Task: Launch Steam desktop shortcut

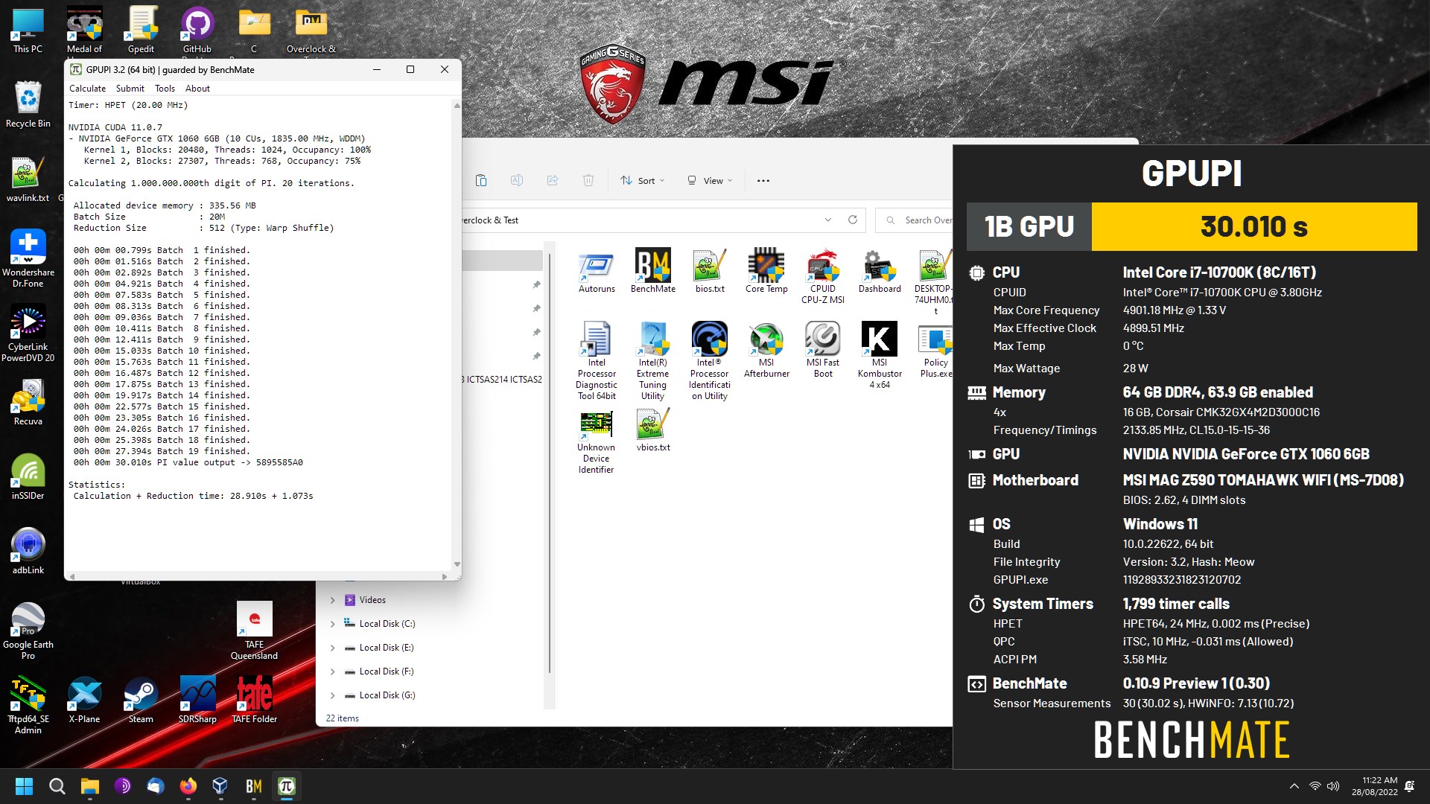Action: 141,701
